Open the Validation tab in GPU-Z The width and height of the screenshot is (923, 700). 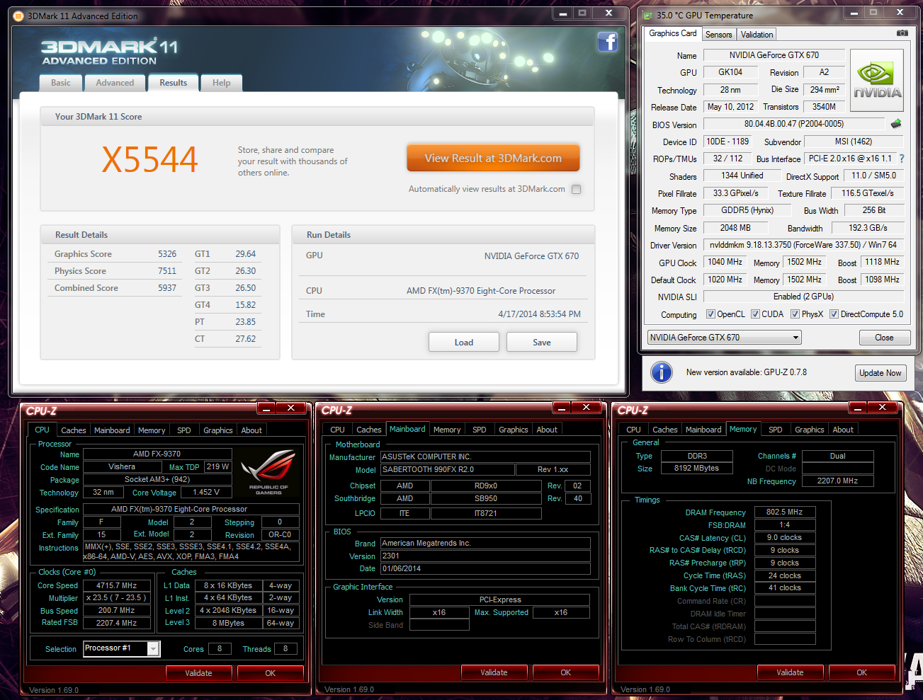click(x=757, y=35)
